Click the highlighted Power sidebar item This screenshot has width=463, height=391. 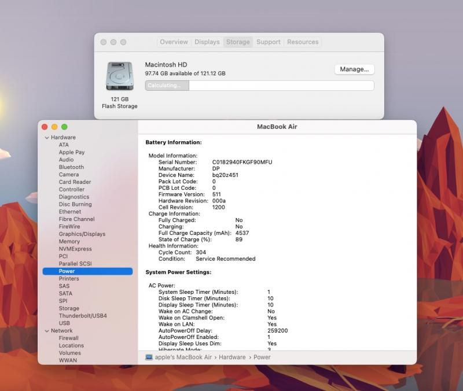pos(87,271)
